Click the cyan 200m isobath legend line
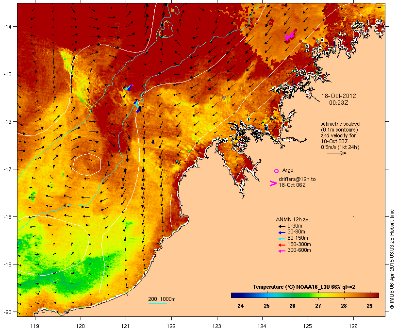Image resolution: width=398 pixels, height=330 pixels. pyautogui.click(x=158, y=303)
